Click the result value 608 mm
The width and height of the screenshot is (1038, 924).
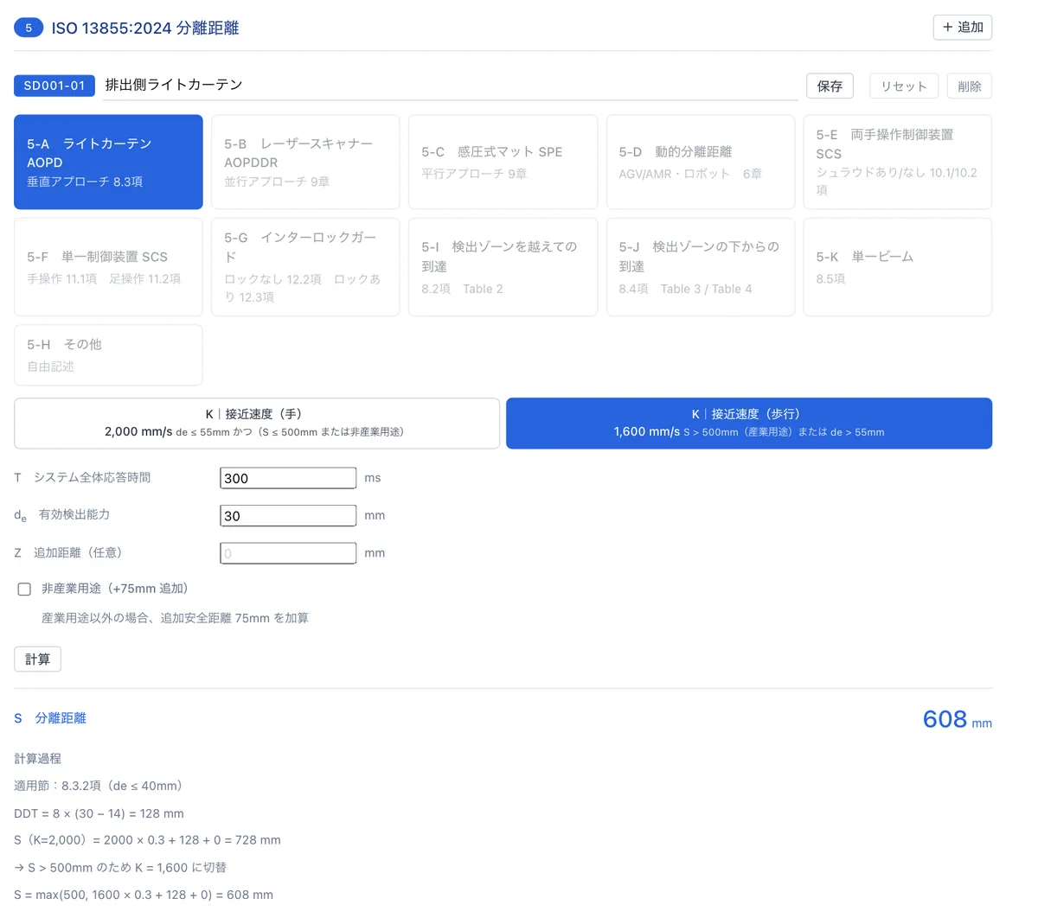pyautogui.click(x=958, y=719)
